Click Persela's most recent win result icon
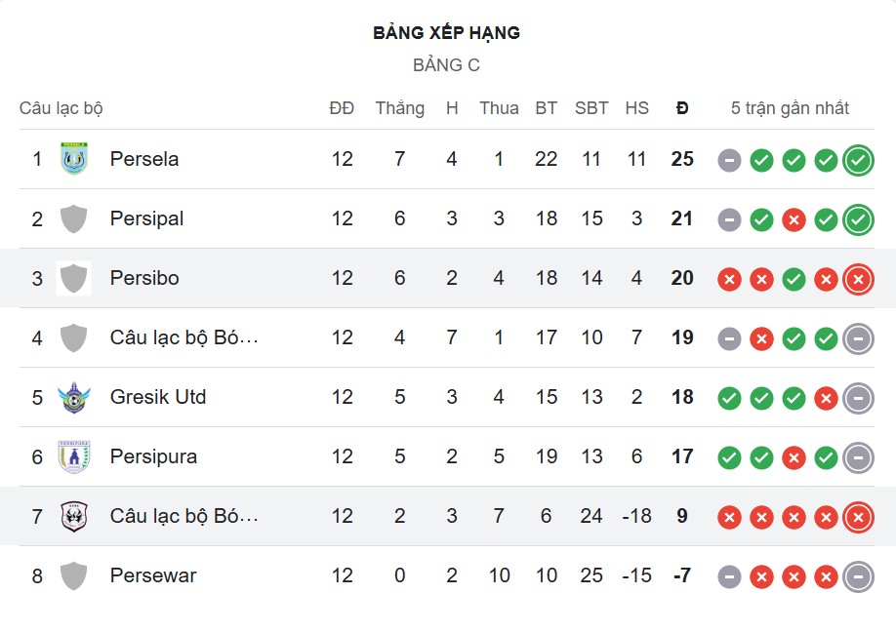 858,160
